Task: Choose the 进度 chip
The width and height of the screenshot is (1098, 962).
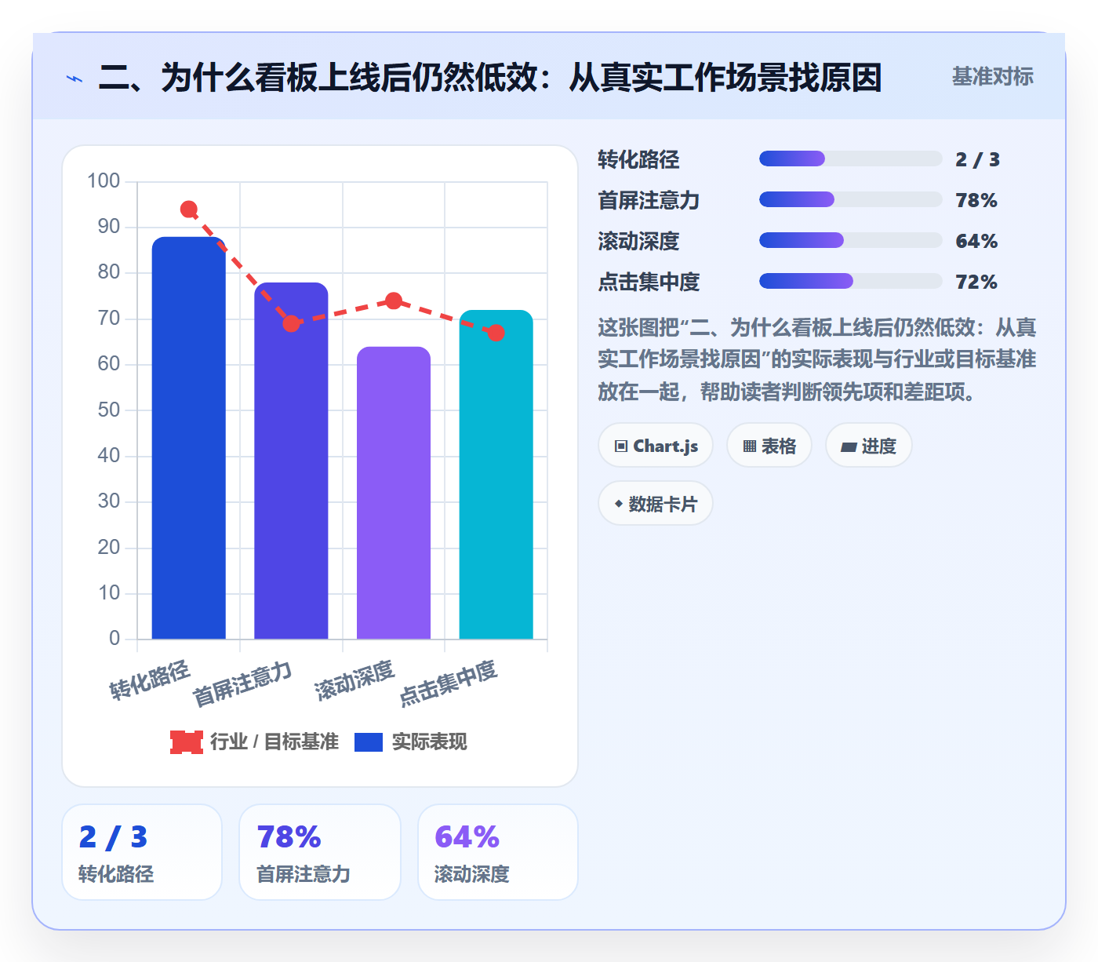Action: click(x=868, y=446)
